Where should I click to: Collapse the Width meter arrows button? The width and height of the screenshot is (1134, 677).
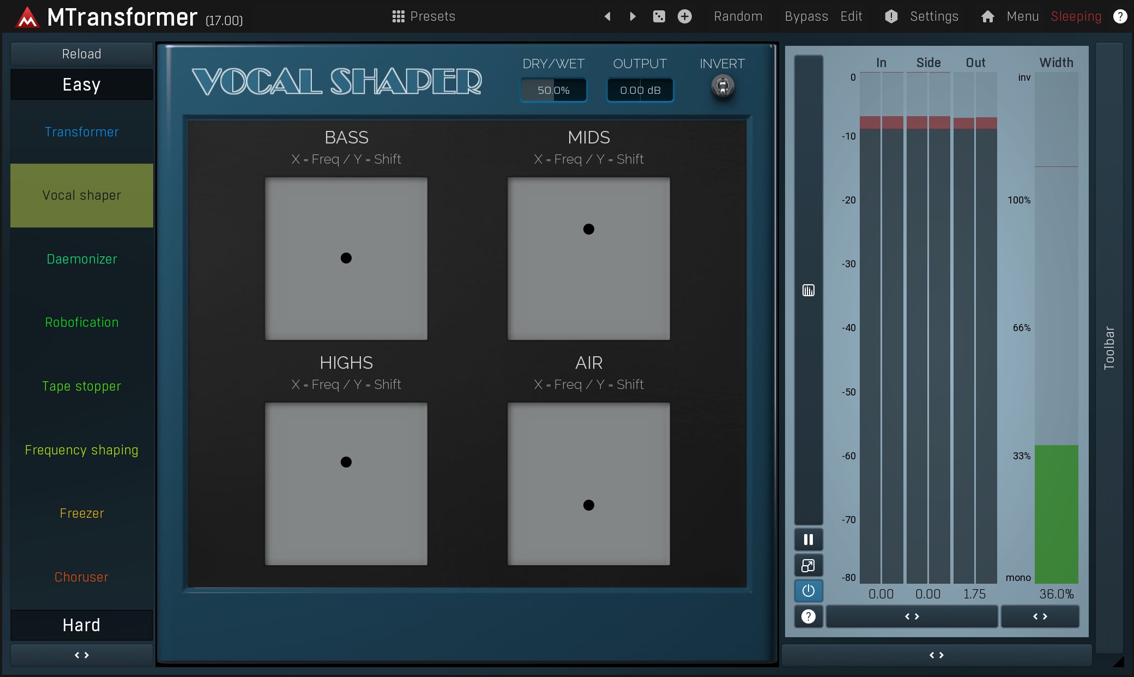point(1040,616)
